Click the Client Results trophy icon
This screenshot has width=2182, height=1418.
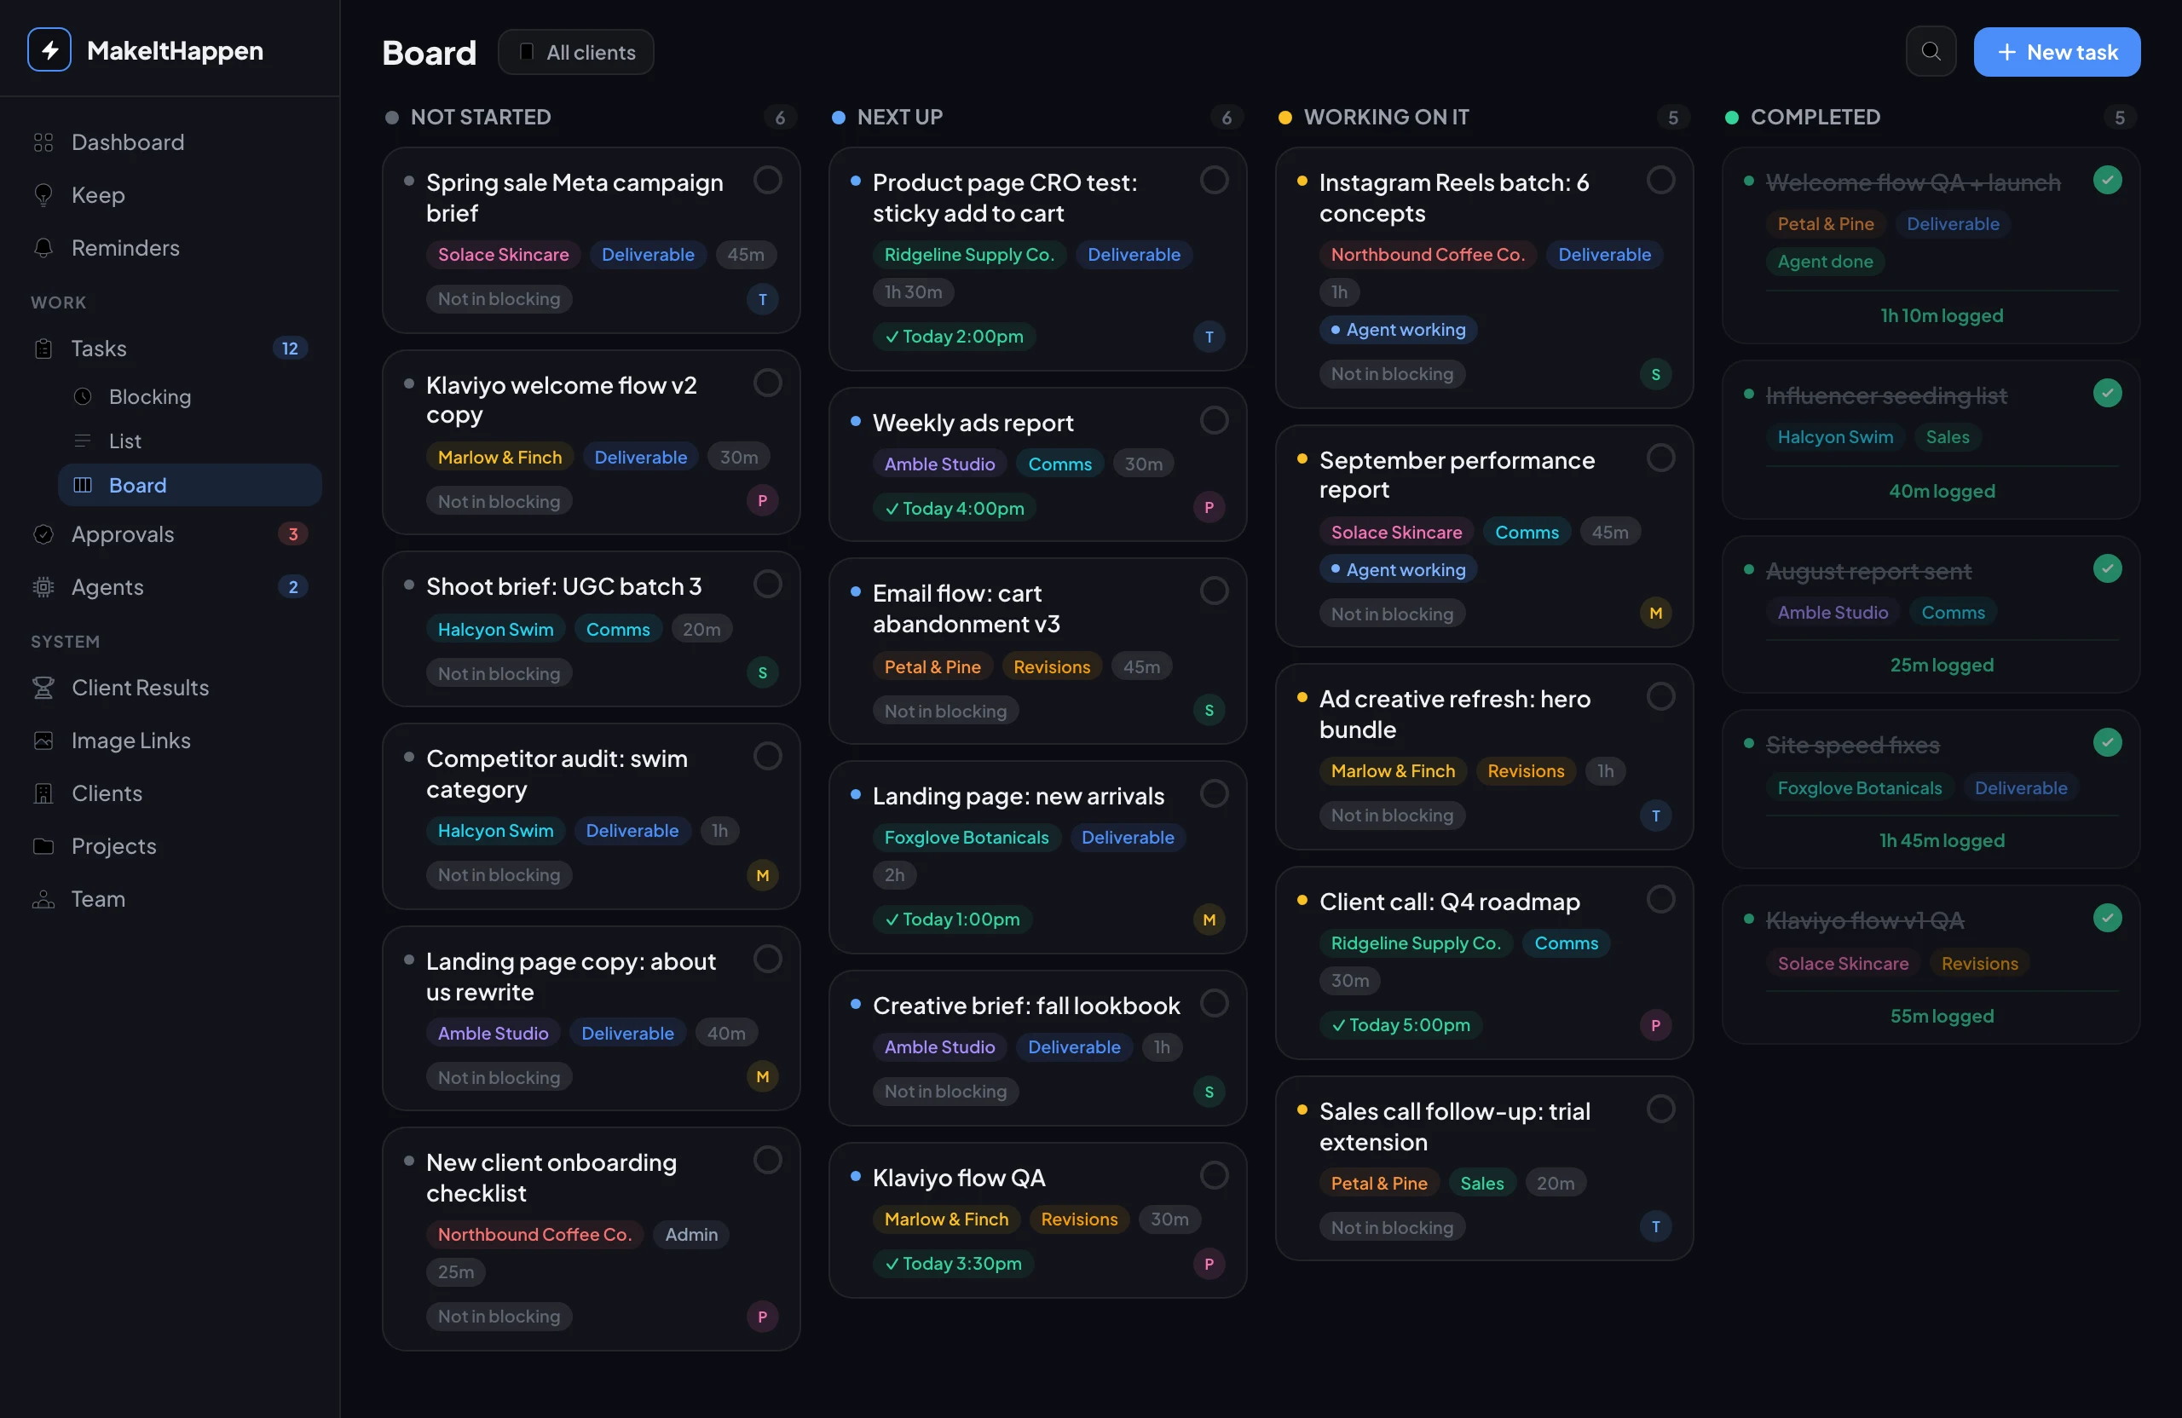pyautogui.click(x=43, y=688)
